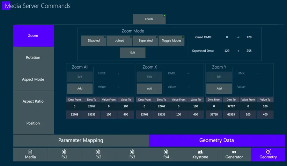Select Zoom X row with Dmx To 32767
The height and width of the screenshot is (166, 287).
point(170,106)
